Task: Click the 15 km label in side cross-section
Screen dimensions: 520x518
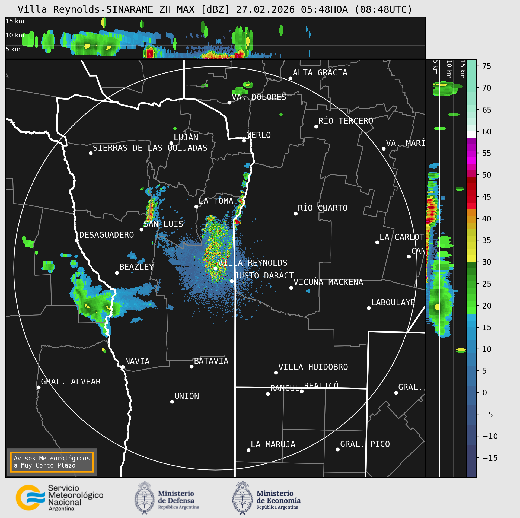Action: (x=463, y=69)
